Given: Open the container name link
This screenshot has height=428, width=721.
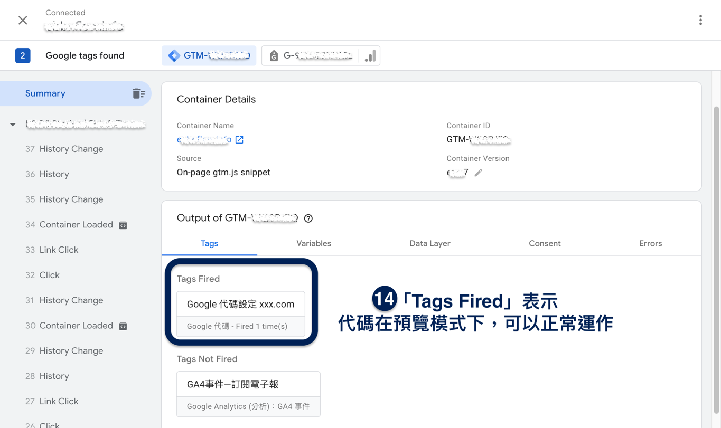Looking at the screenshot, I should point(204,139).
